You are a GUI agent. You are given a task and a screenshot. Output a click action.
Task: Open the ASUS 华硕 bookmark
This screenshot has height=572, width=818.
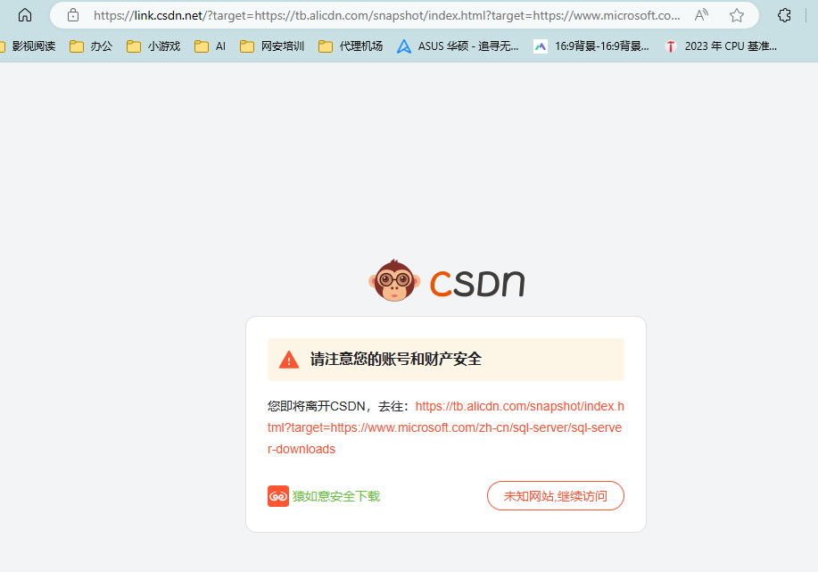[x=458, y=46]
